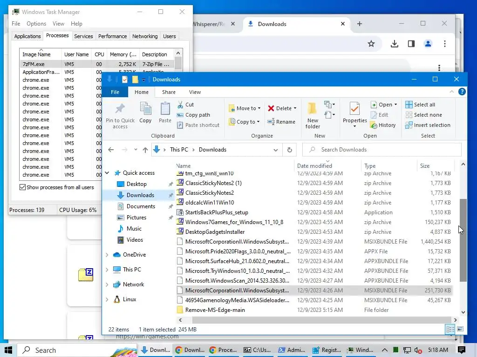Open the Delete dropdown arrow
Screen dimensions: 477x357
[x=295, y=108]
